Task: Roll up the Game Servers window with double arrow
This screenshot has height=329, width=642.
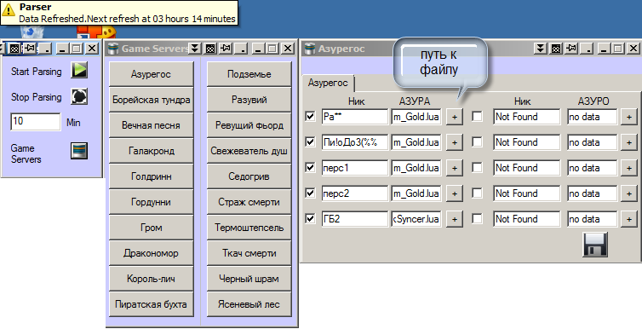Action: 195,49
